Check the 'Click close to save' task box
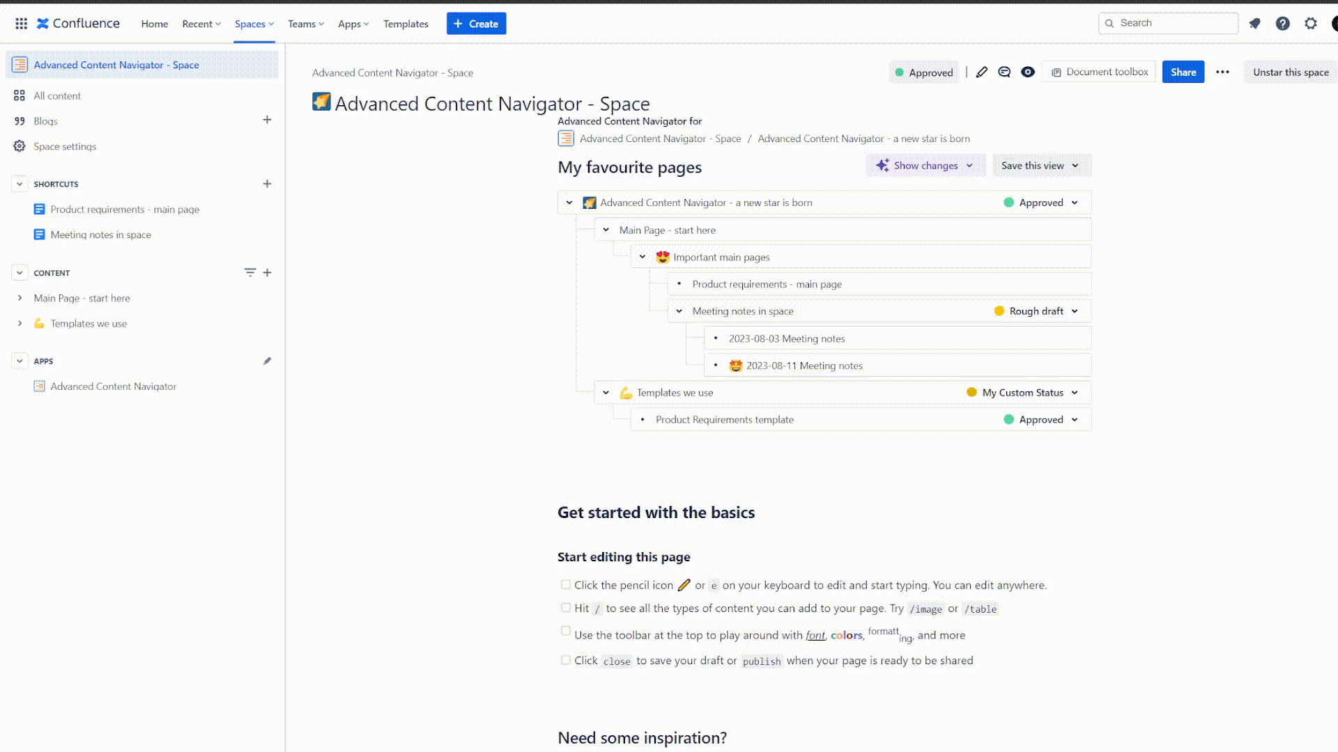The width and height of the screenshot is (1338, 752). pyautogui.click(x=566, y=660)
